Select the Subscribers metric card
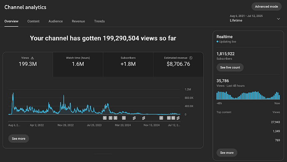287x162 pixels. tap(128, 64)
